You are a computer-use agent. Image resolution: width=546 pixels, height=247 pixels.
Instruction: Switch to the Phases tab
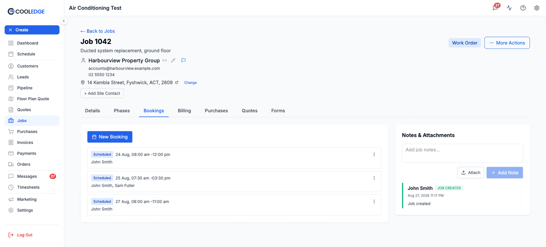(x=122, y=111)
